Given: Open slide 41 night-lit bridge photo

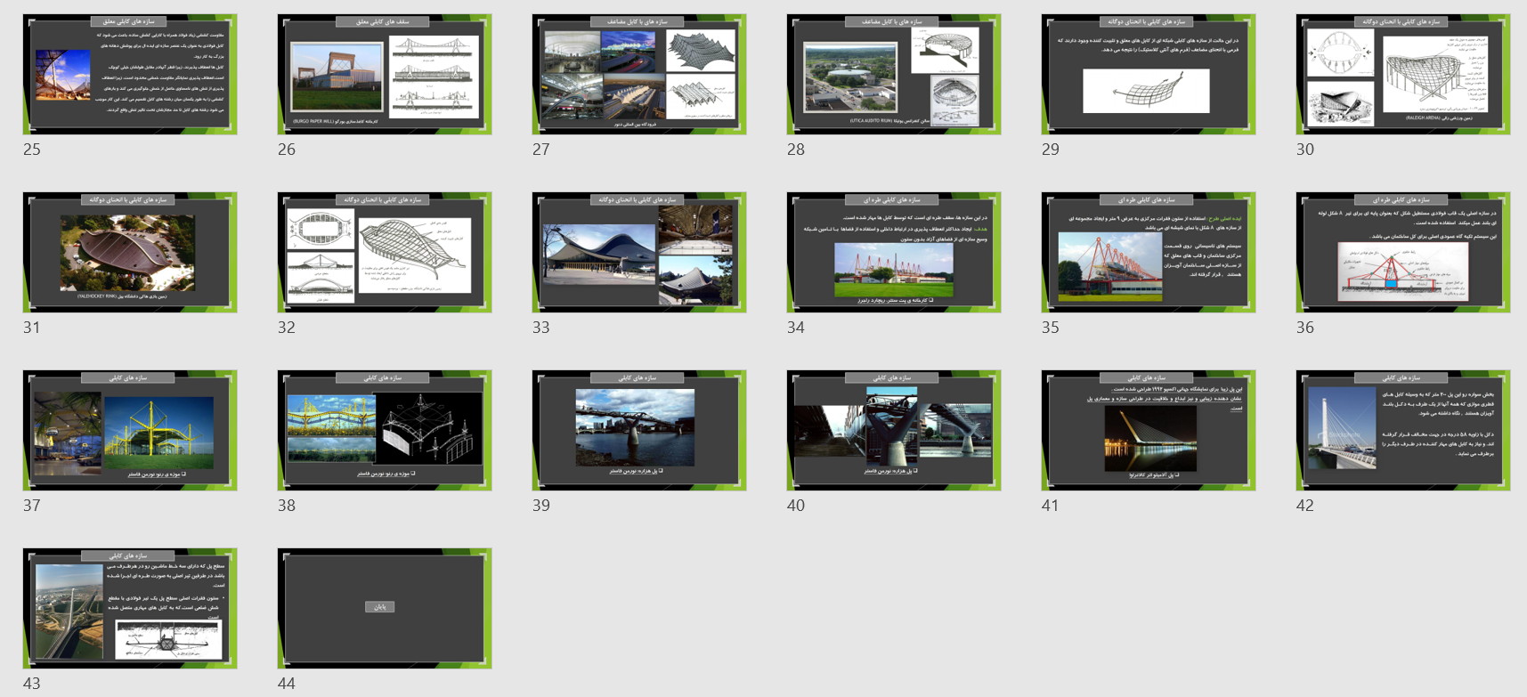Looking at the screenshot, I should click(x=1149, y=431).
